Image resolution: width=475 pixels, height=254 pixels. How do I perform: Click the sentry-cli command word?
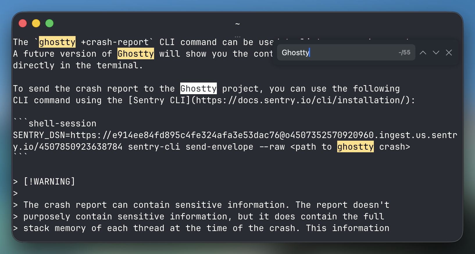coord(154,147)
